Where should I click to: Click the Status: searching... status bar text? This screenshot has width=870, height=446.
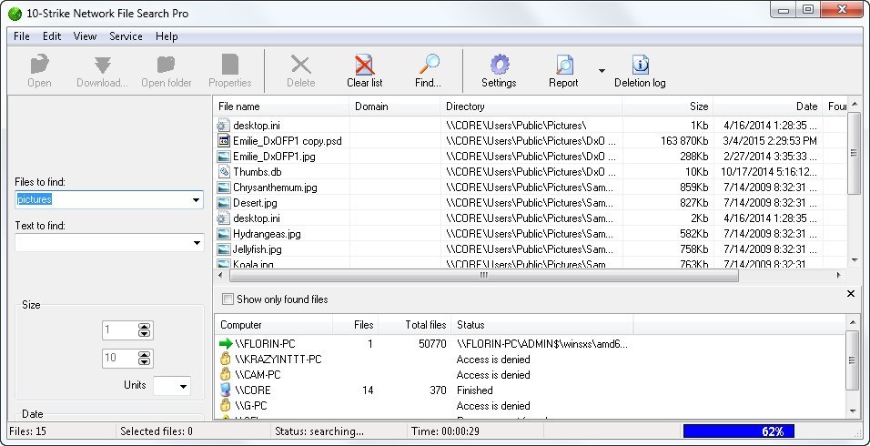319,431
